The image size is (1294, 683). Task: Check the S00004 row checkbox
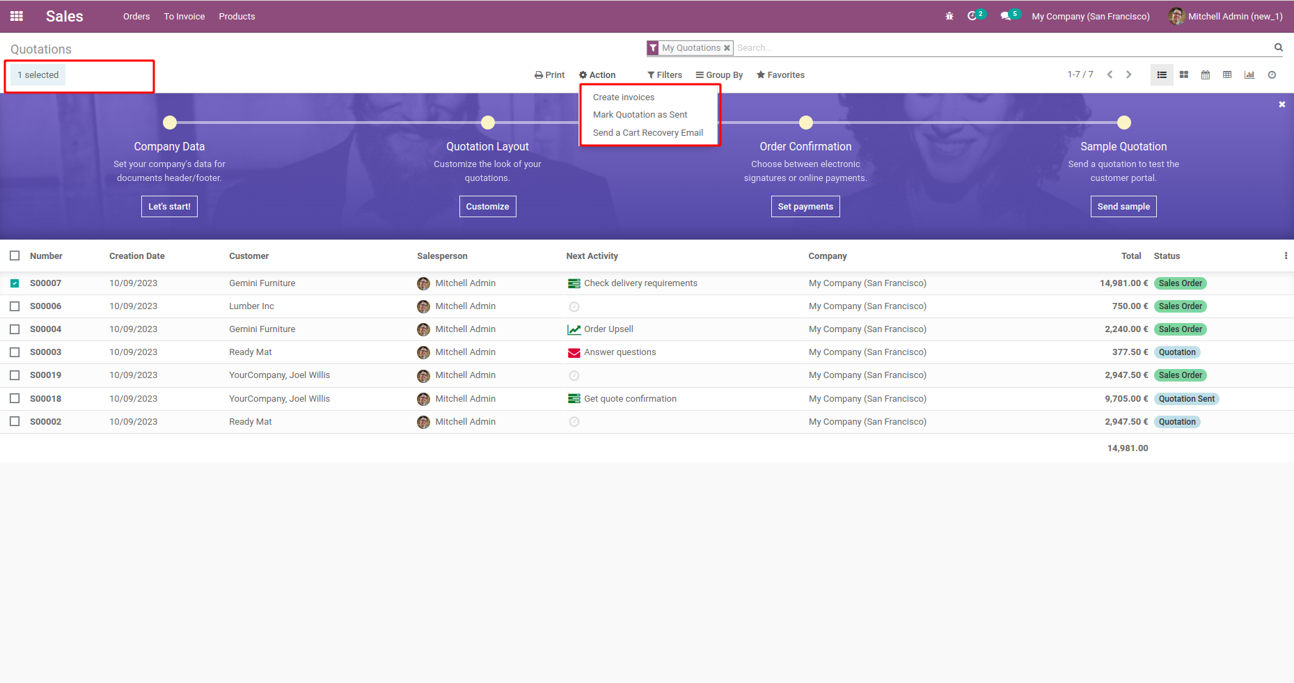tap(15, 329)
